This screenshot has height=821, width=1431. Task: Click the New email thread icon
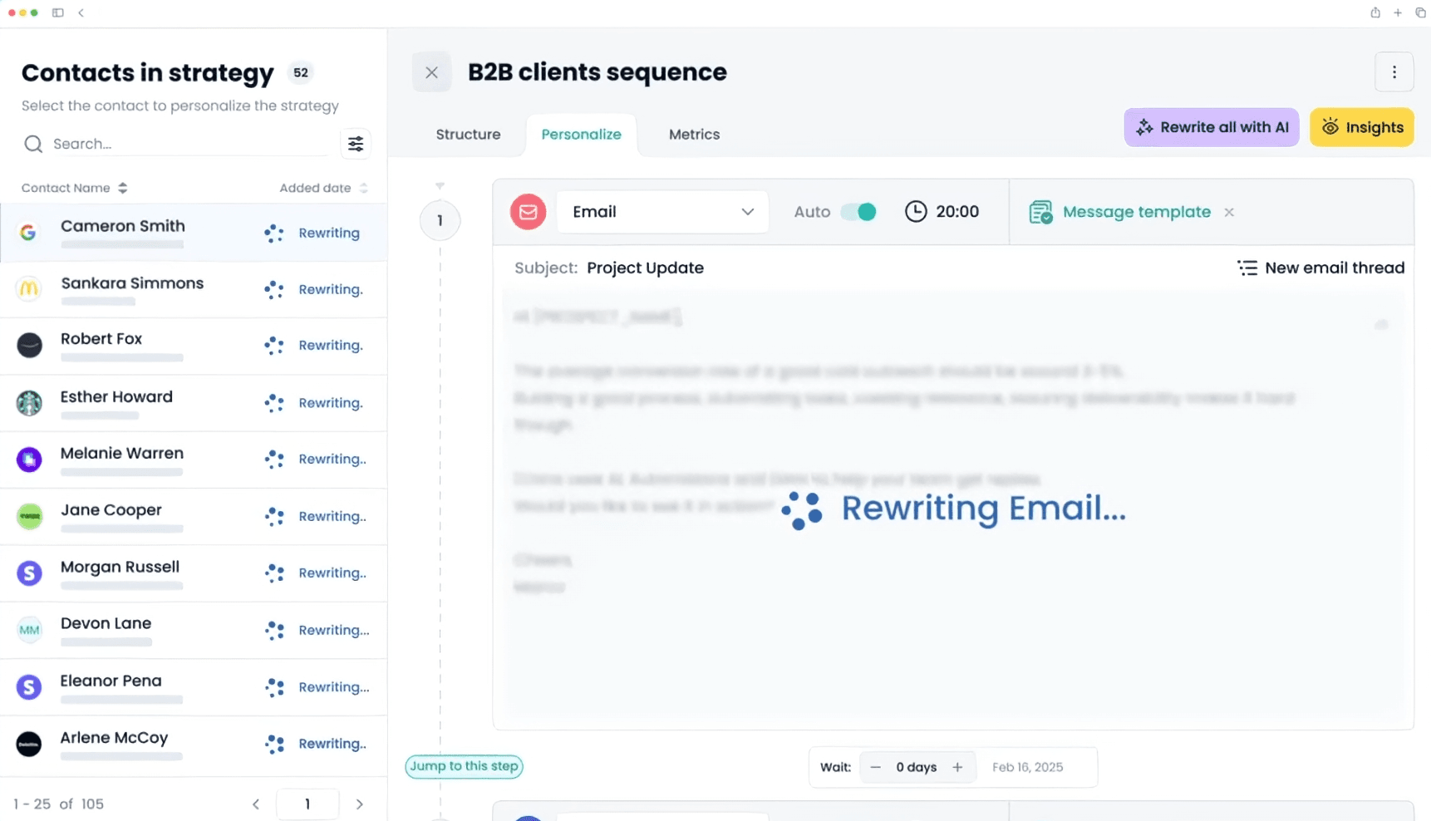1247,268
